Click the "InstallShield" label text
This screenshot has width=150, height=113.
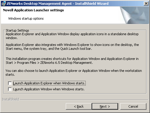[x=10, y=99]
